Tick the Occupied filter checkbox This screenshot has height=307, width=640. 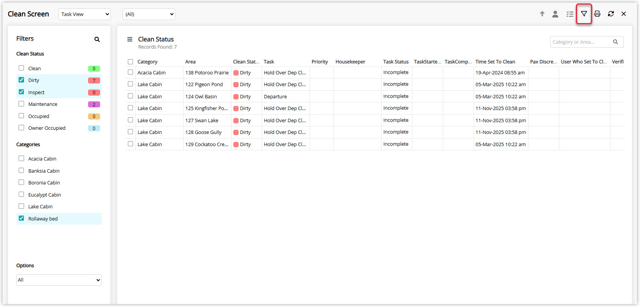tap(21, 116)
